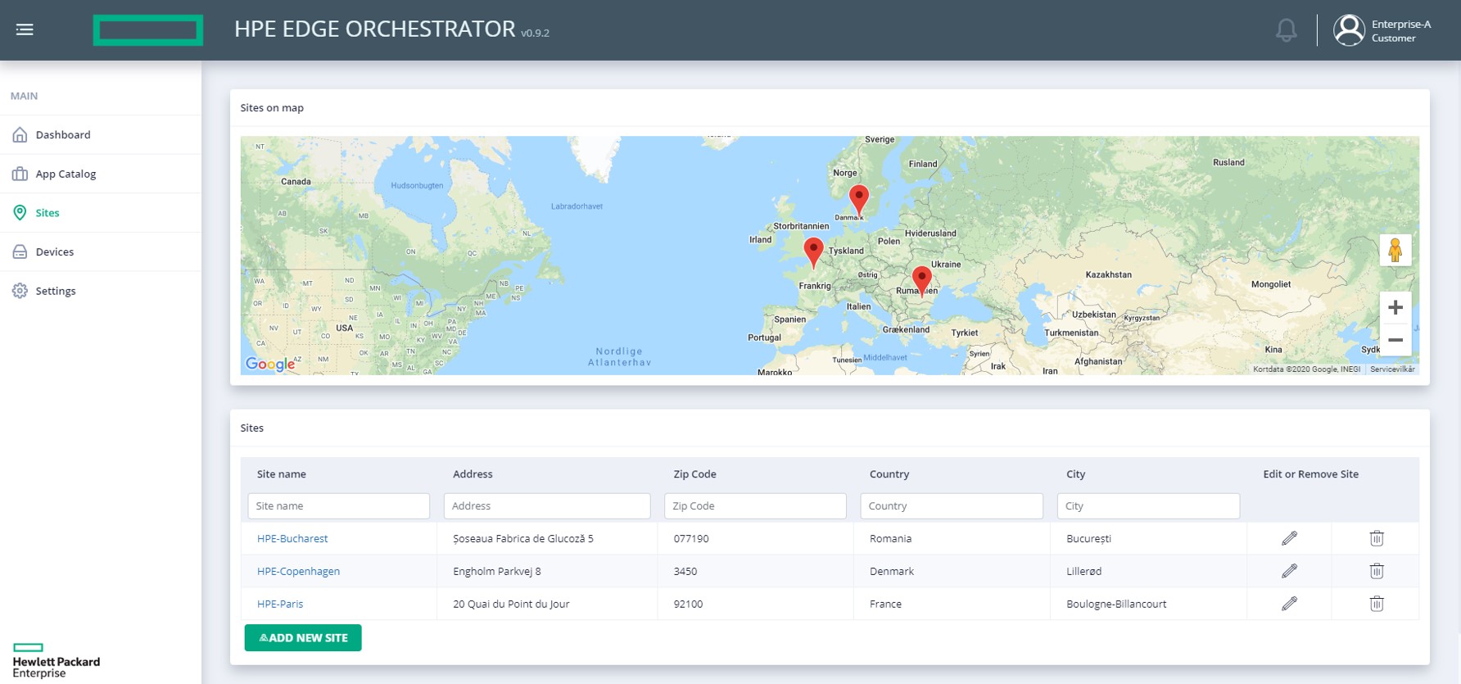Click the Hewlett Packard Enterprise footer logo

point(56,661)
